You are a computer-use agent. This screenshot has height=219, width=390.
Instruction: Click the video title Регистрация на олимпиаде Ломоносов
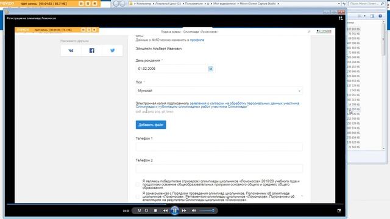[31, 18]
